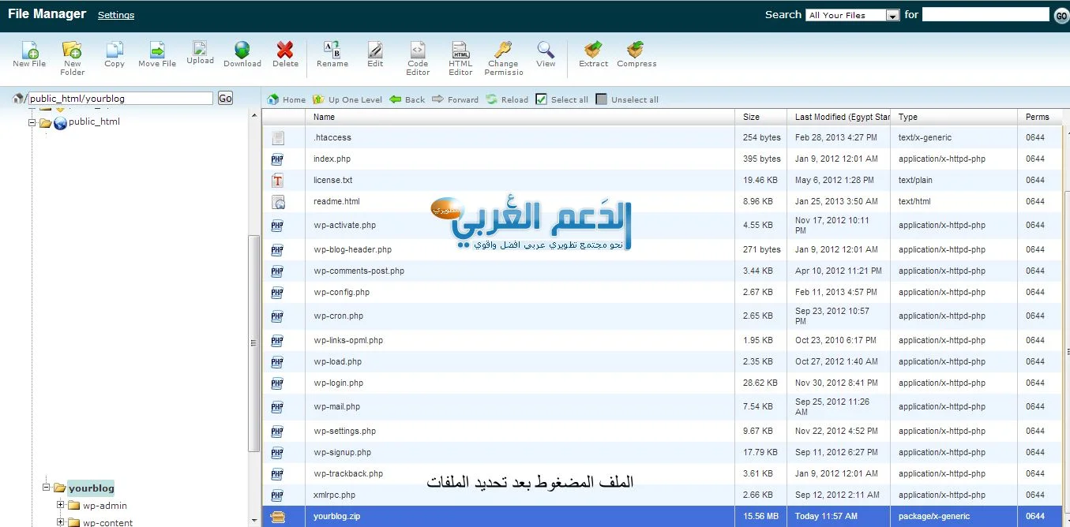Viewport: 1070px width, 527px height.
Task: Collapse the public_html tree node
Action: point(32,122)
